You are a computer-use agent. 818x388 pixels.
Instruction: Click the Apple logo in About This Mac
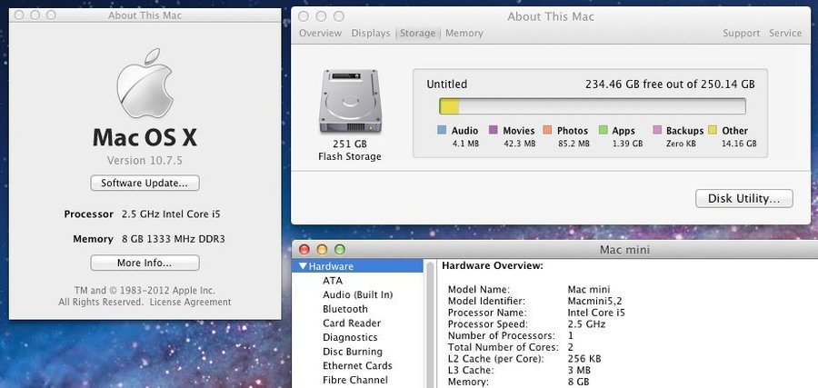click(145, 84)
